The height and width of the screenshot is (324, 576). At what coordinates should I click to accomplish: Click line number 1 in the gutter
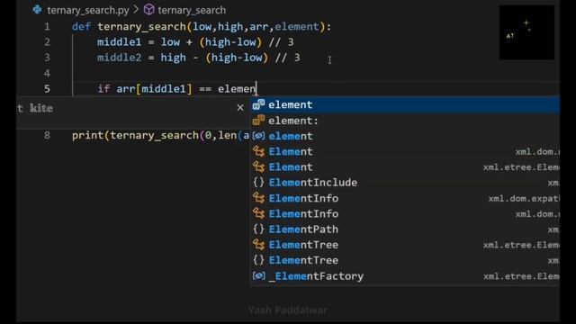(x=47, y=26)
